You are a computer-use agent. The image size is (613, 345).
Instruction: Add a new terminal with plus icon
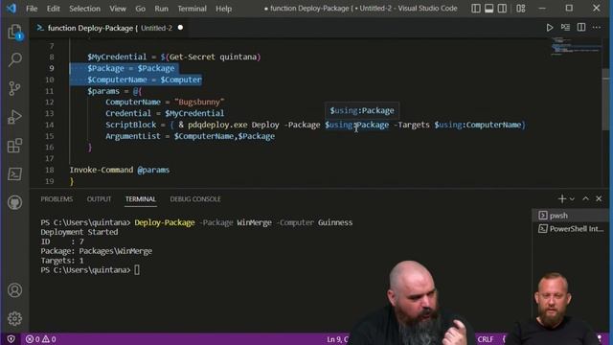pos(562,199)
